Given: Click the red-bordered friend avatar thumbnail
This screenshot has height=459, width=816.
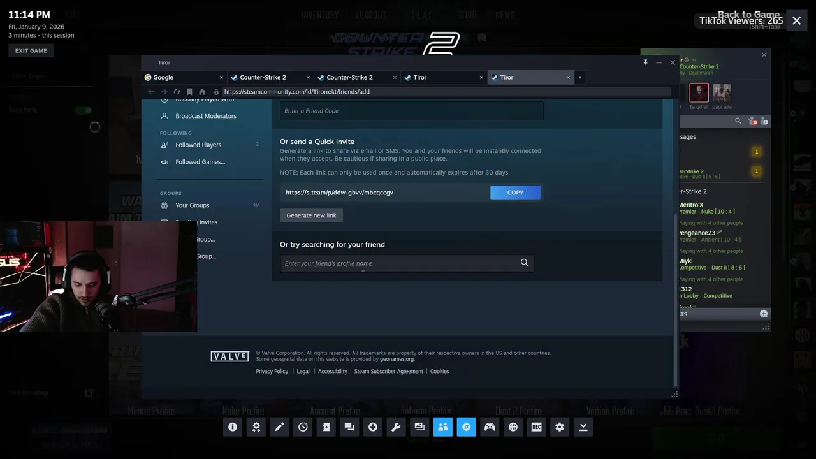Looking at the screenshot, I should (699, 92).
